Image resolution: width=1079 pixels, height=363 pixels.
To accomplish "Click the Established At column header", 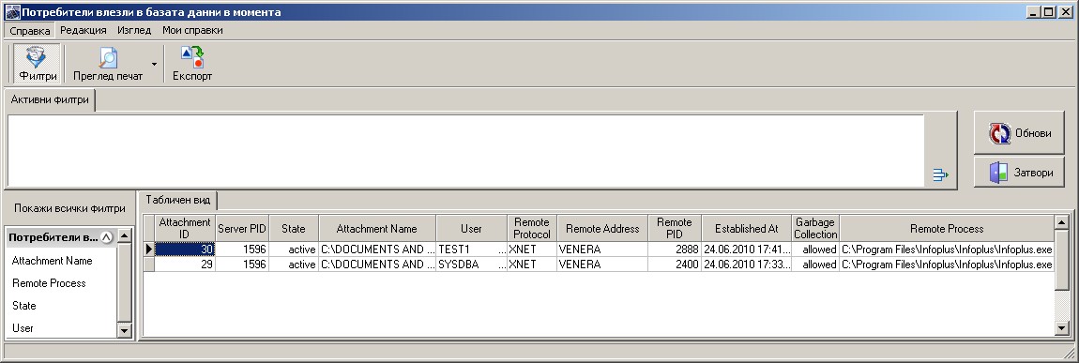I will tap(746, 228).
